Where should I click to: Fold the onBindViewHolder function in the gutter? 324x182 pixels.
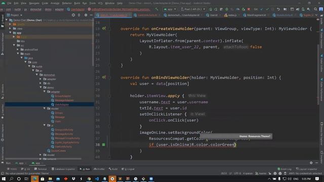(110, 77)
